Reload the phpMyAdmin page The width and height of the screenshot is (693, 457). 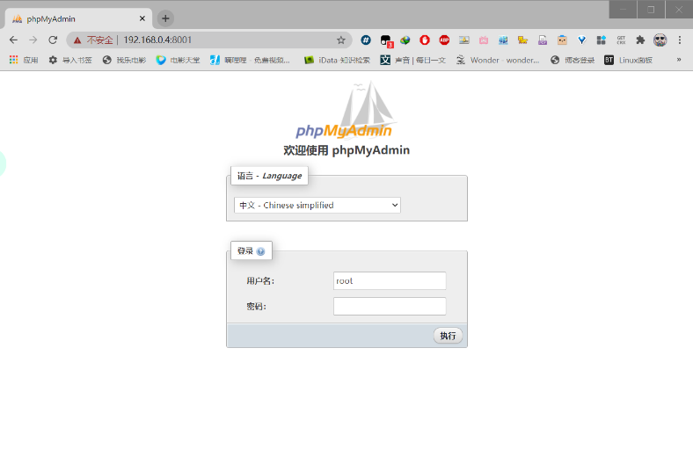53,40
